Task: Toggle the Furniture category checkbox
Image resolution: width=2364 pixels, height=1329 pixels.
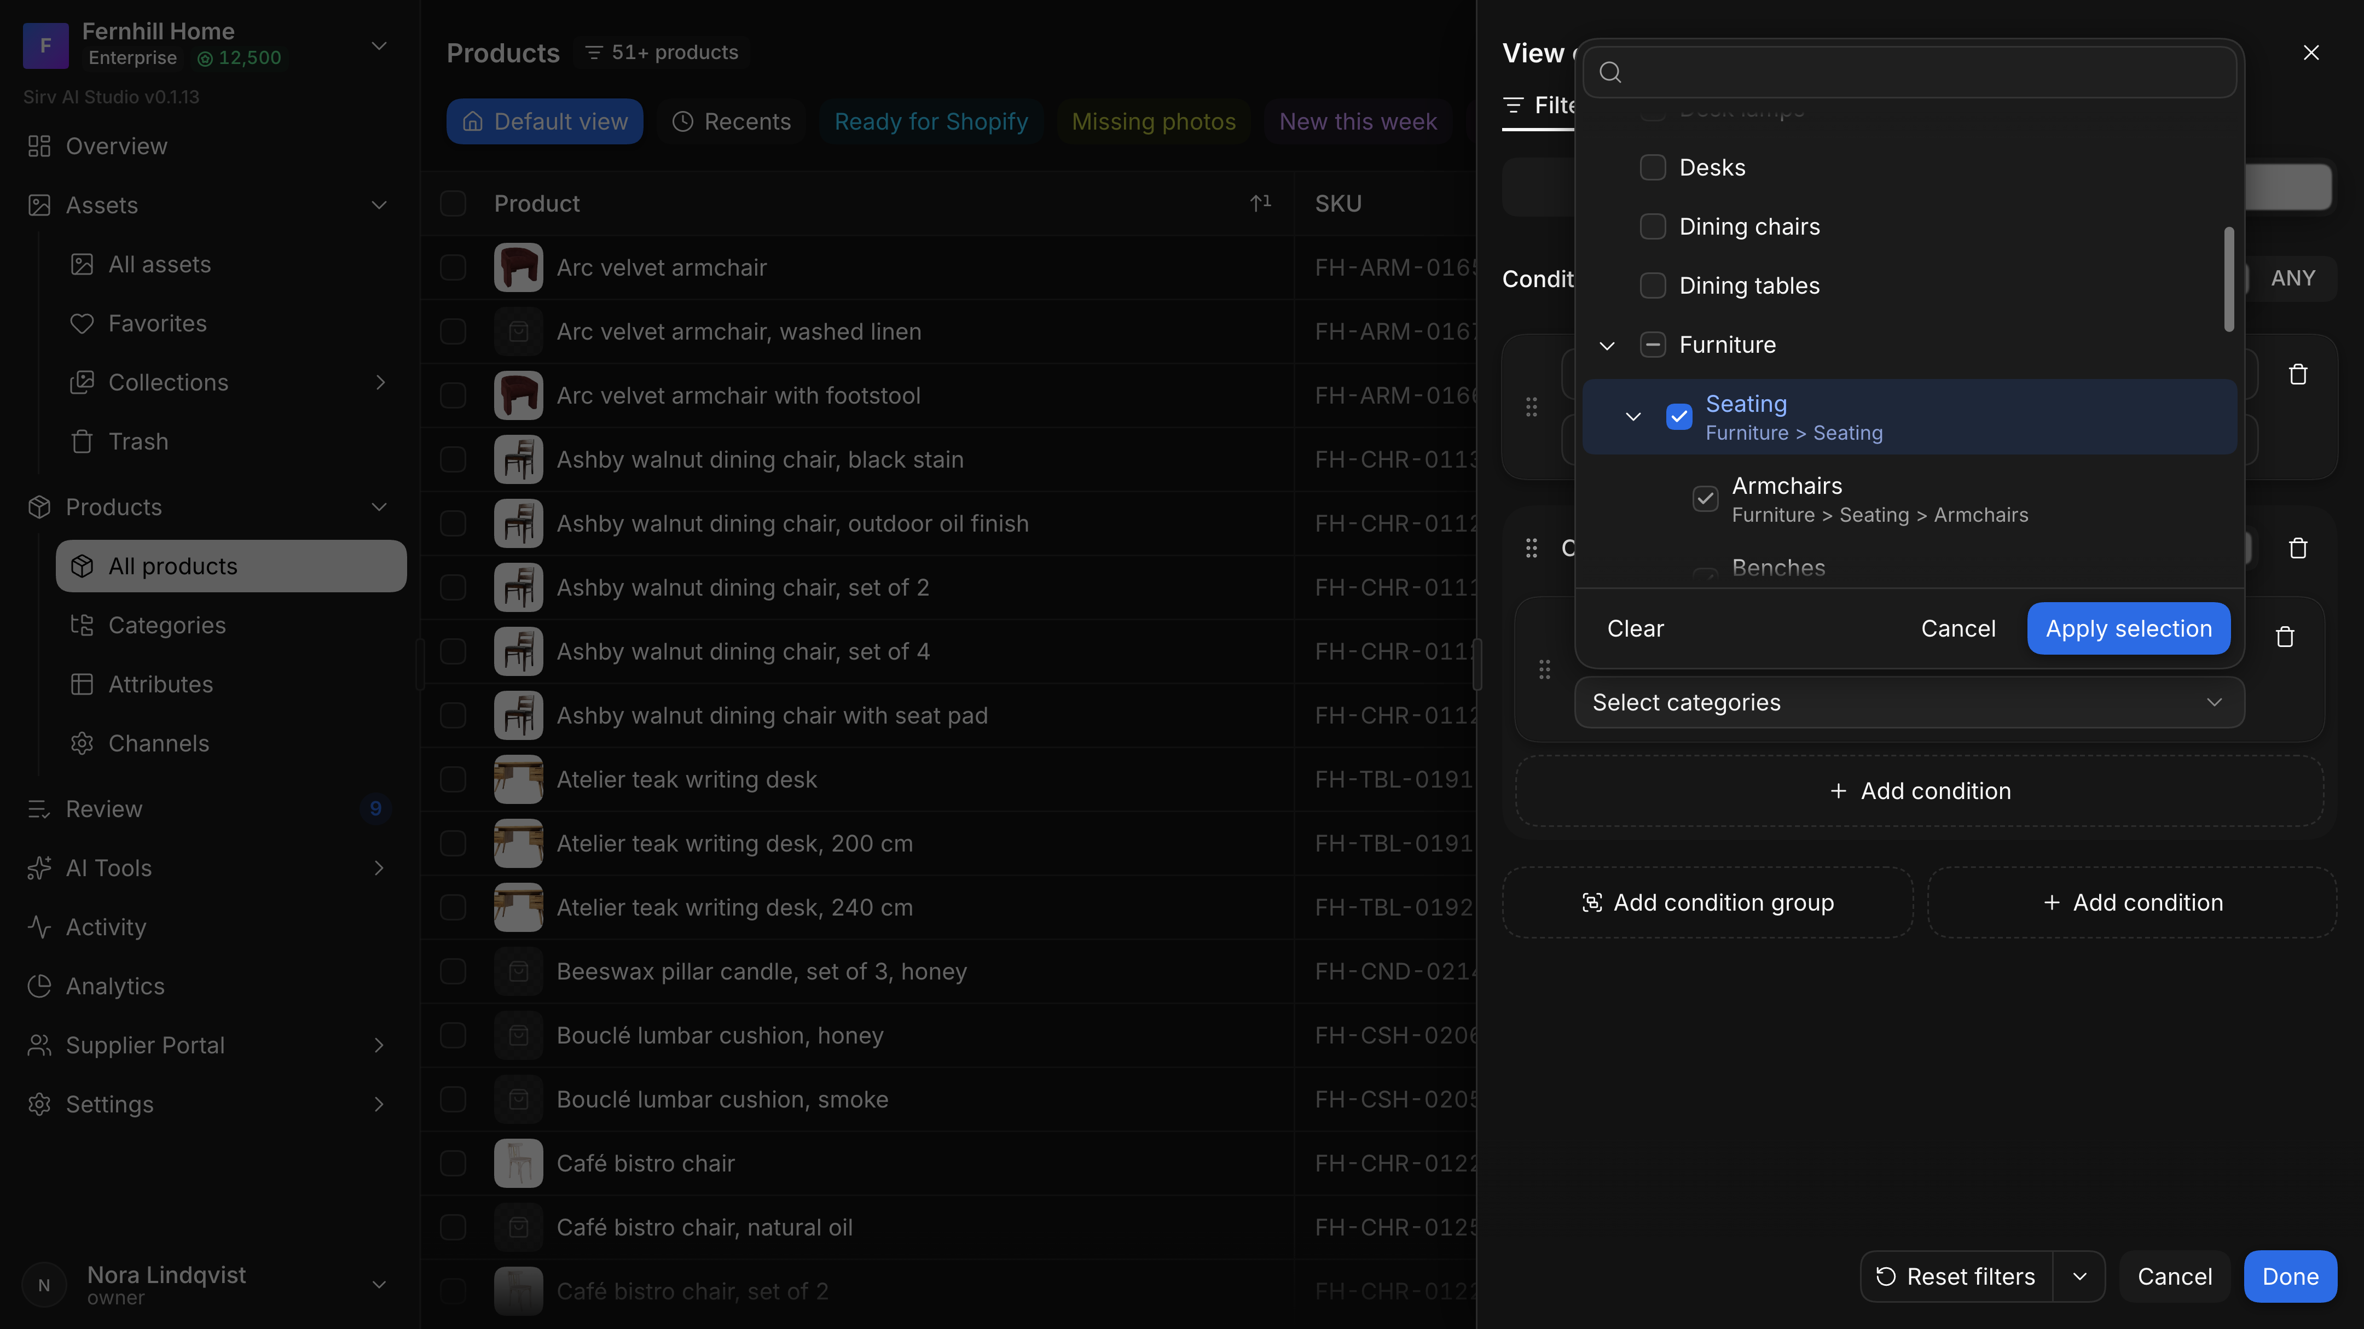Action: tap(1653, 345)
